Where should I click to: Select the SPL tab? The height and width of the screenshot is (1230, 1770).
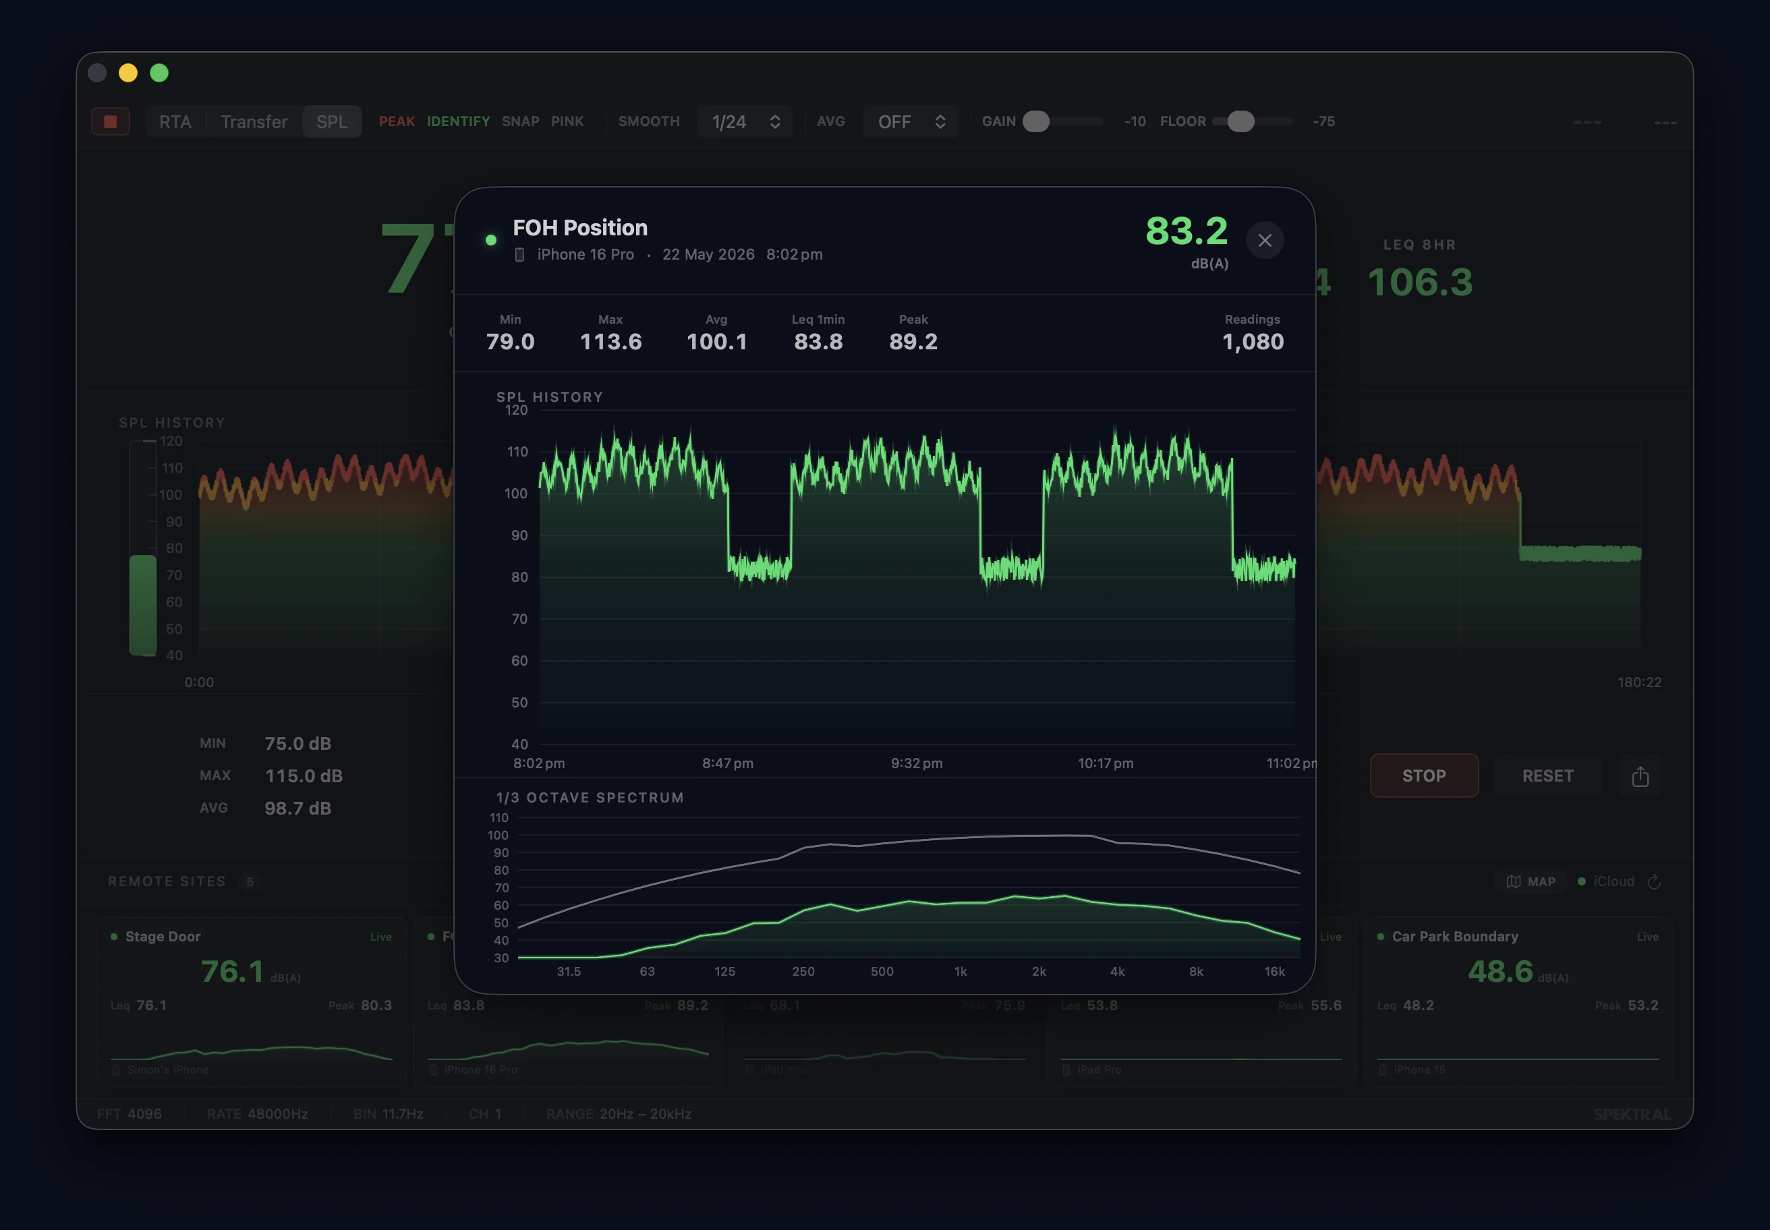tap(333, 122)
